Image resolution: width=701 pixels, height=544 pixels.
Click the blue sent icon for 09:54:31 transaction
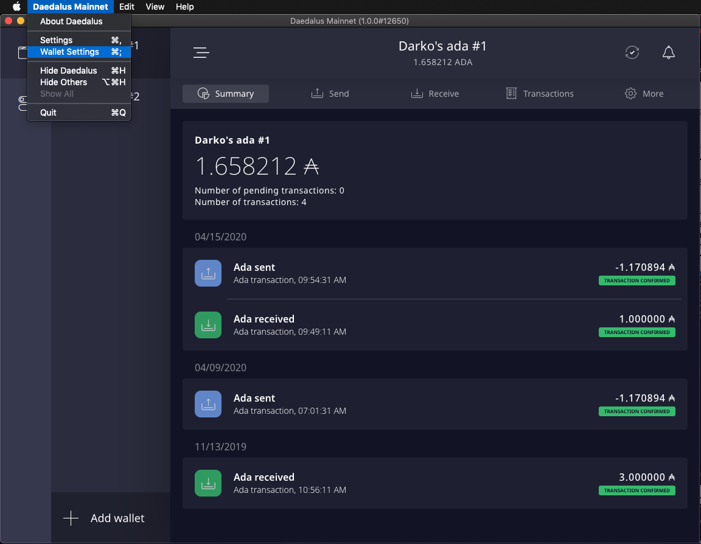point(208,273)
